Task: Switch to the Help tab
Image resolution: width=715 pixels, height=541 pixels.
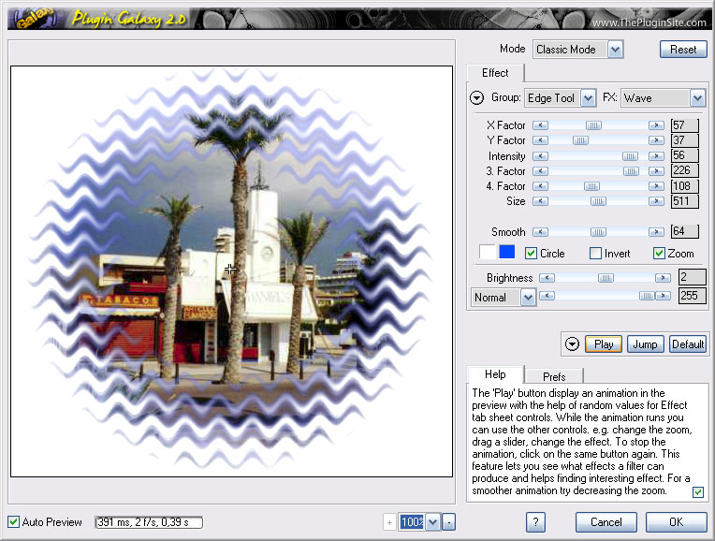Action: click(x=495, y=374)
